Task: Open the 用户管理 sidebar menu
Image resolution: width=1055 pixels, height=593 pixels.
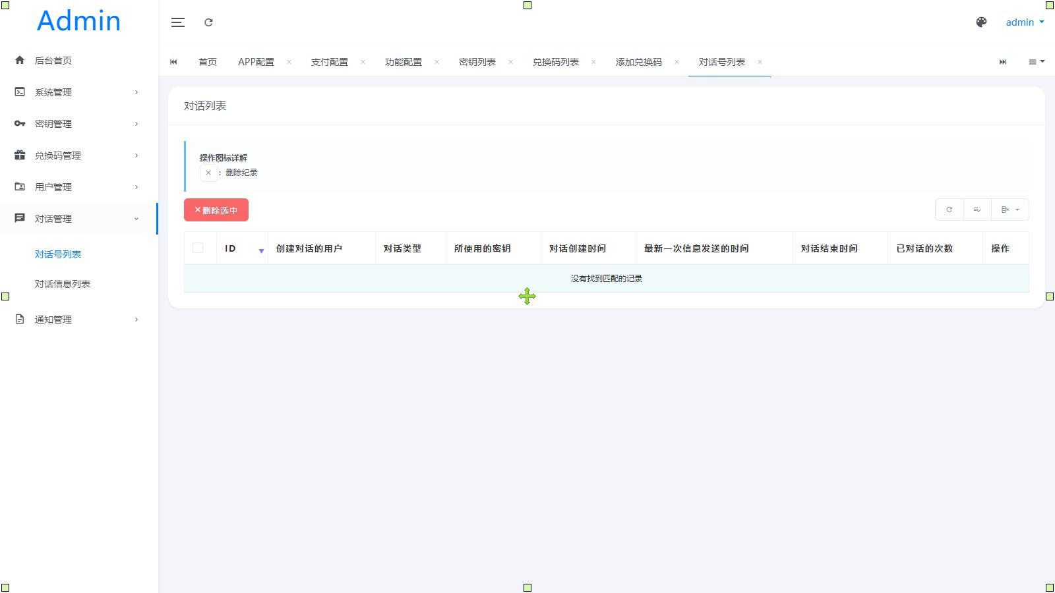Action: pos(53,187)
